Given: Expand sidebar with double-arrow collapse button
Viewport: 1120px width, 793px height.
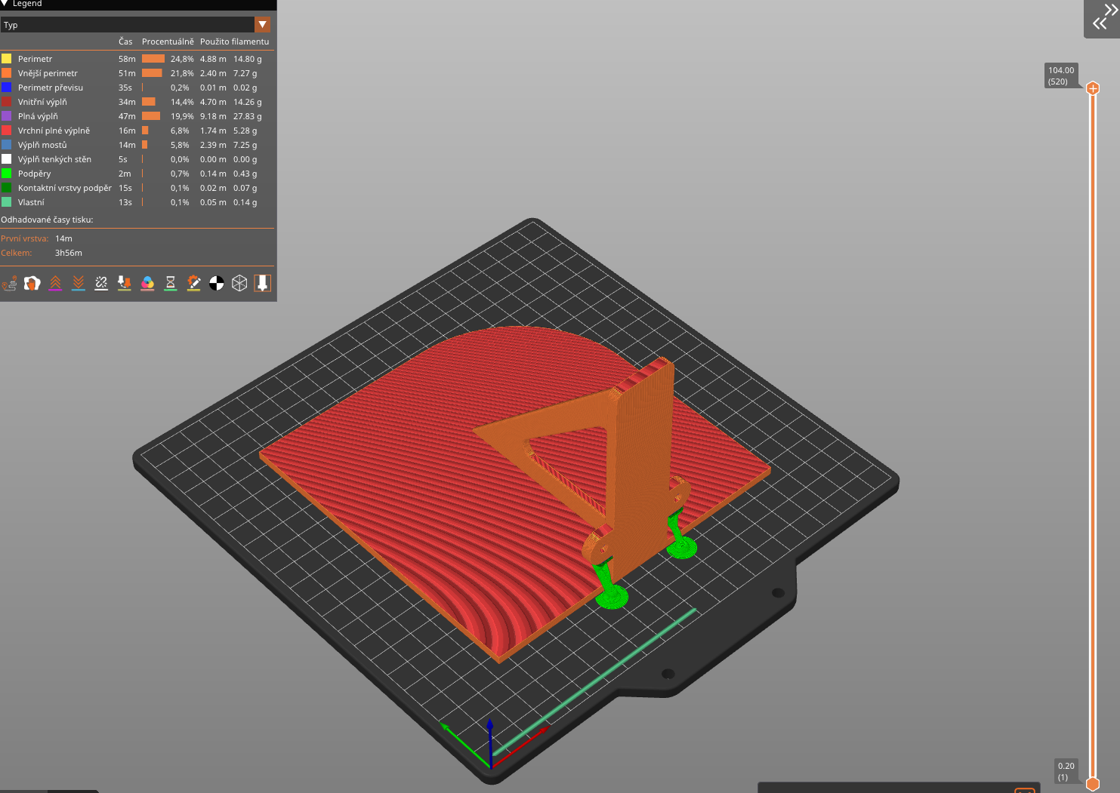Looking at the screenshot, I should (x=1103, y=17).
